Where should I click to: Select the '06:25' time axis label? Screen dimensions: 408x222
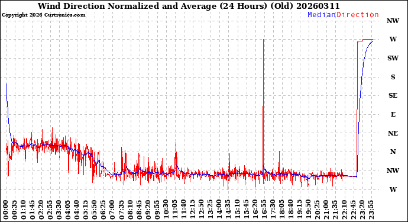[103, 210]
